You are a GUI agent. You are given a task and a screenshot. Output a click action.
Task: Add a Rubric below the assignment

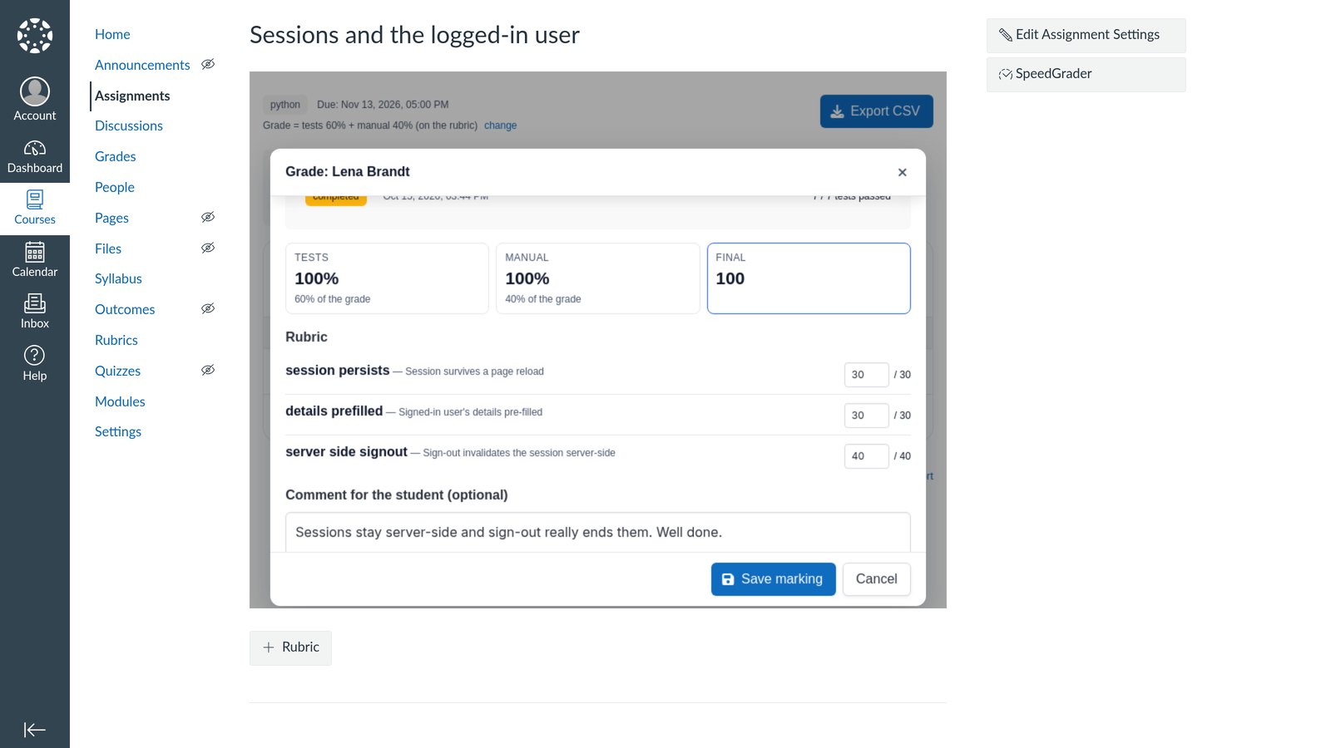(x=290, y=647)
